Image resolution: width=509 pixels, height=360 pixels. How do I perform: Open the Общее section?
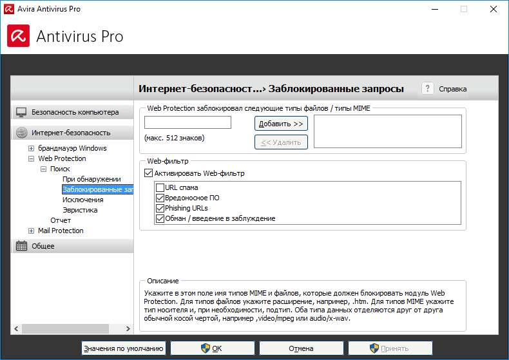pyautogui.click(x=73, y=246)
